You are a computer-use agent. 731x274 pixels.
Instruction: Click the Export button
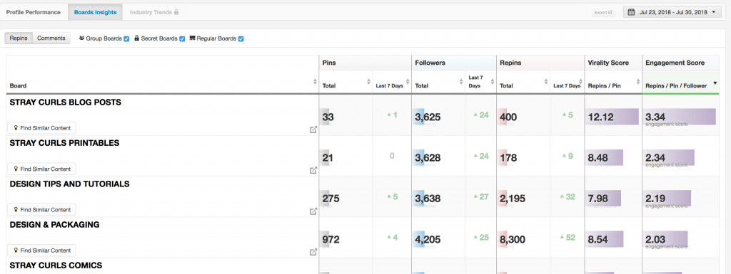(x=603, y=13)
